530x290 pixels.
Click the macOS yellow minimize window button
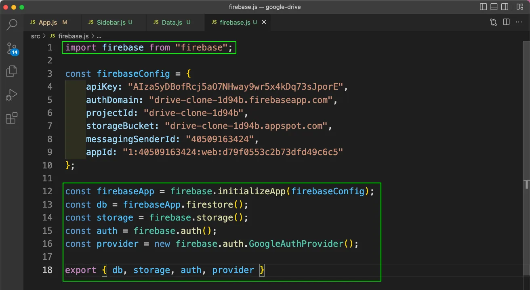[x=14, y=7]
